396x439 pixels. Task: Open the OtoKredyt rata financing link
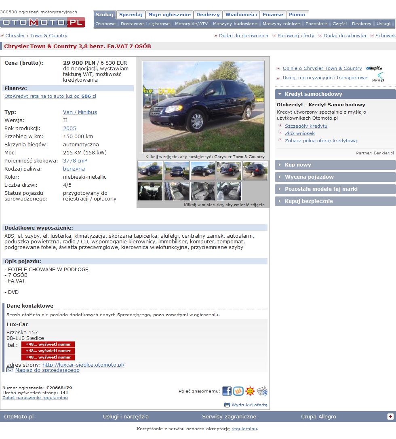point(51,96)
